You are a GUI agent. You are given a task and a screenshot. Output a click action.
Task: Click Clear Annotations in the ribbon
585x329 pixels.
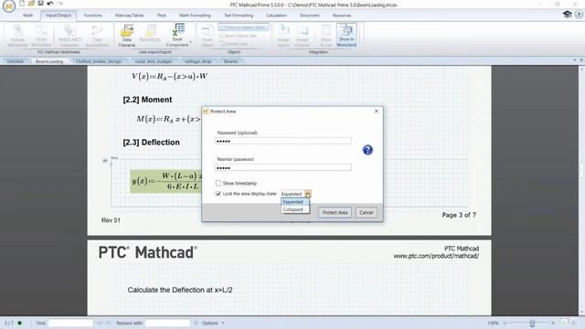pos(97,36)
